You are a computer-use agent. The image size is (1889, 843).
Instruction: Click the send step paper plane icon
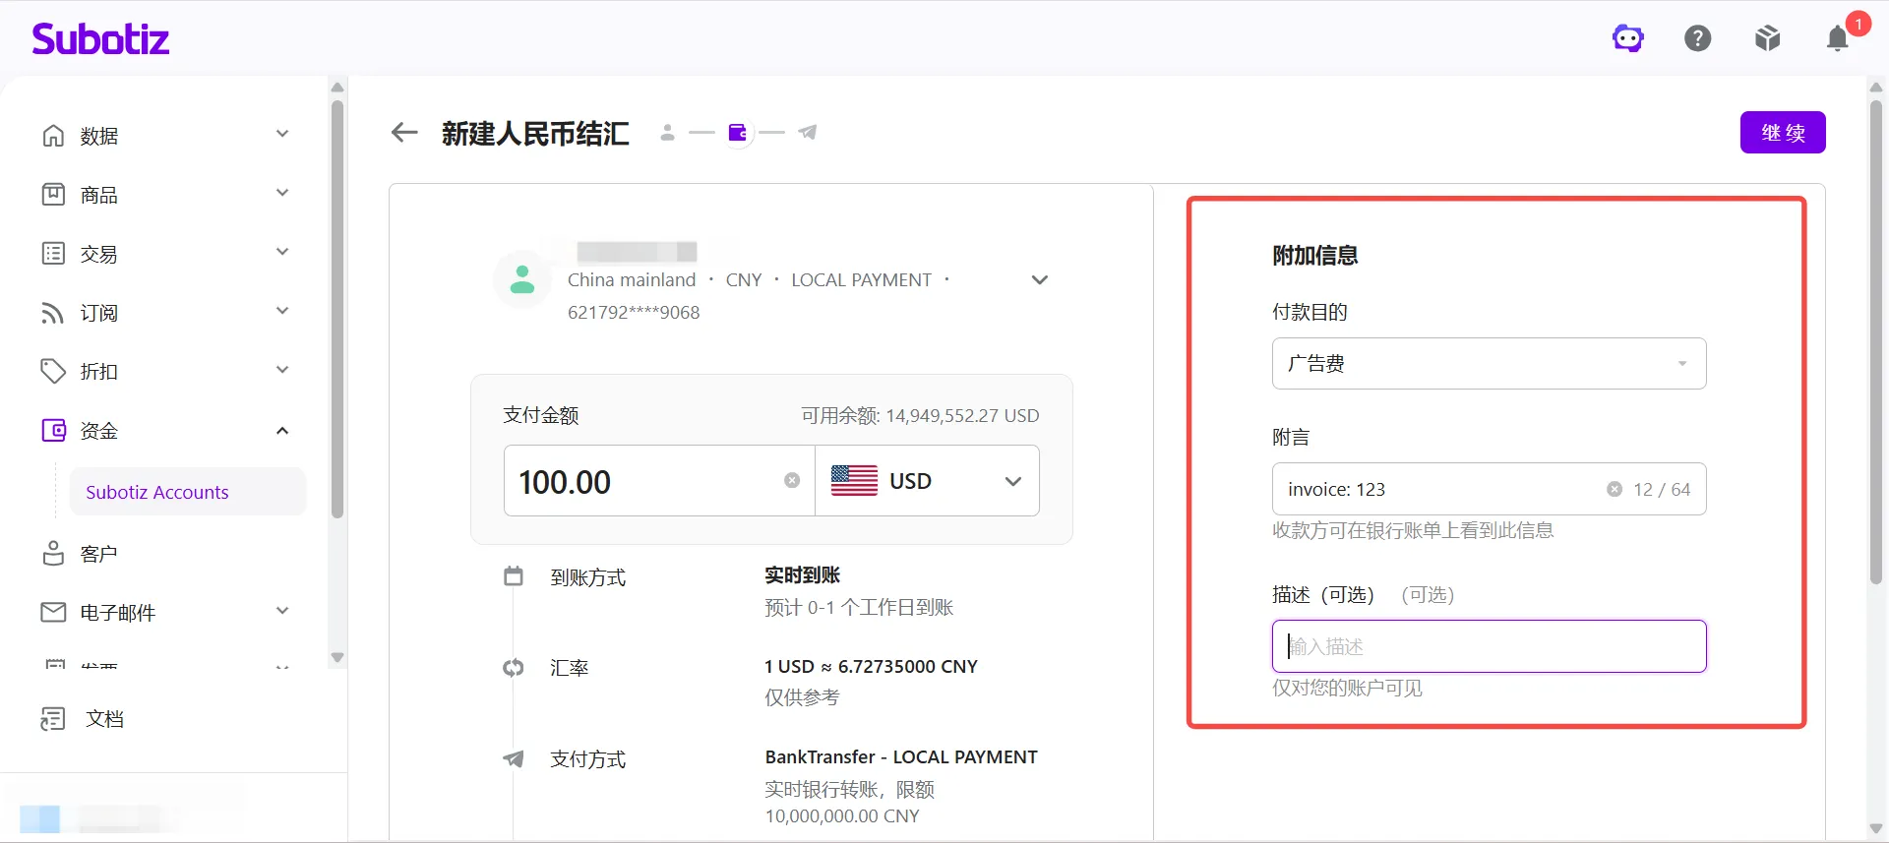808,132
